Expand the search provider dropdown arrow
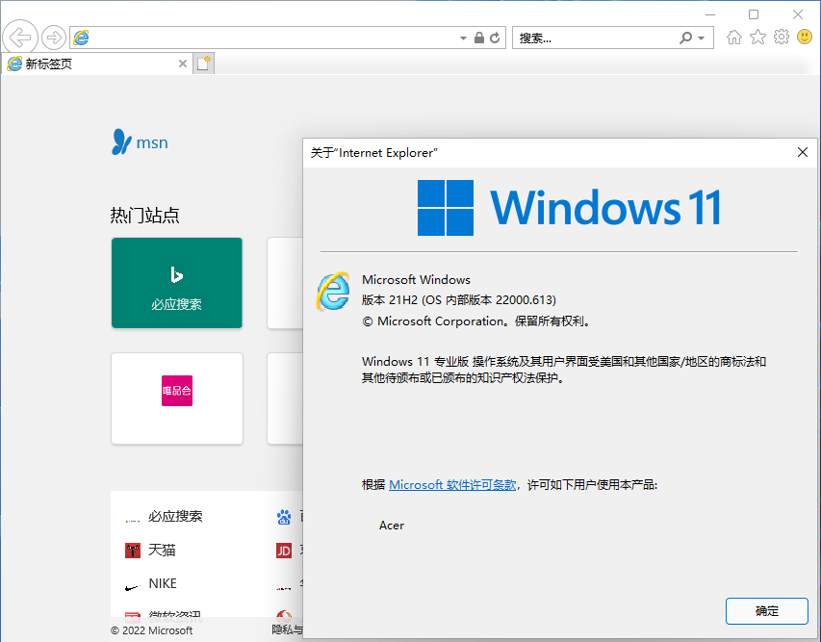 click(701, 39)
